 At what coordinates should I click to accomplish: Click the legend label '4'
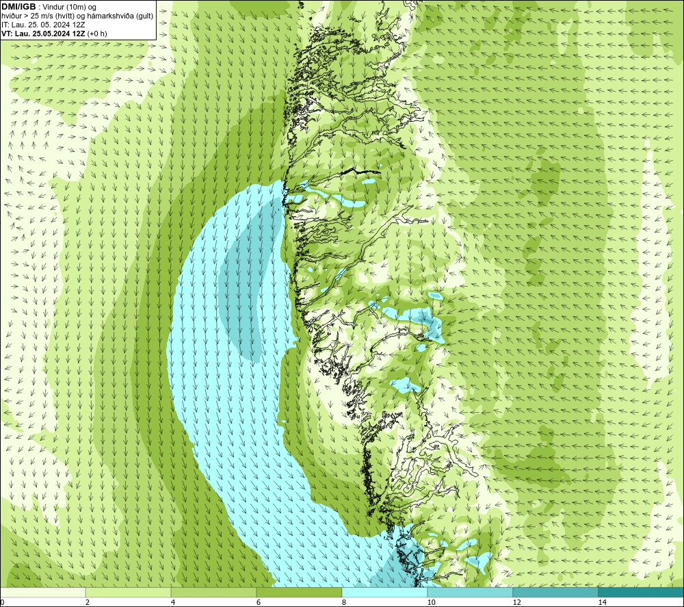[173, 602]
